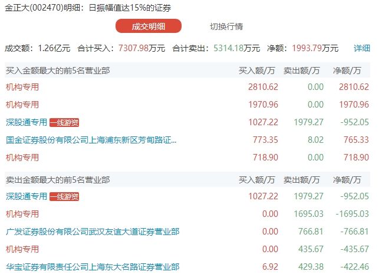Click 机构专用 row with sell amount 435.67

(187, 249)
